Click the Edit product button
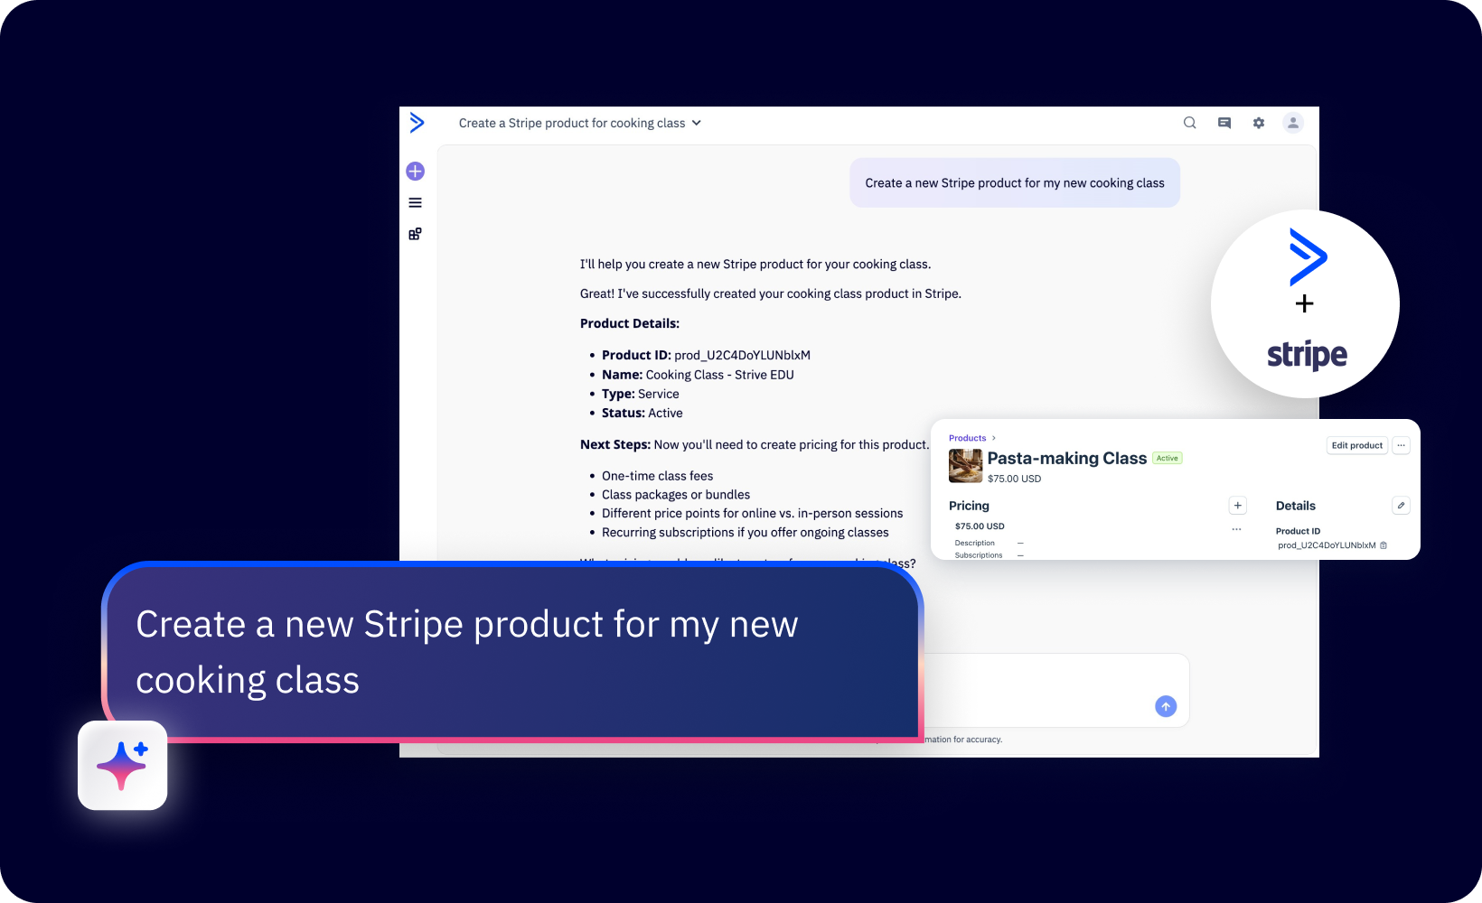1482x903 pixels. click(x=1356, y=445)
